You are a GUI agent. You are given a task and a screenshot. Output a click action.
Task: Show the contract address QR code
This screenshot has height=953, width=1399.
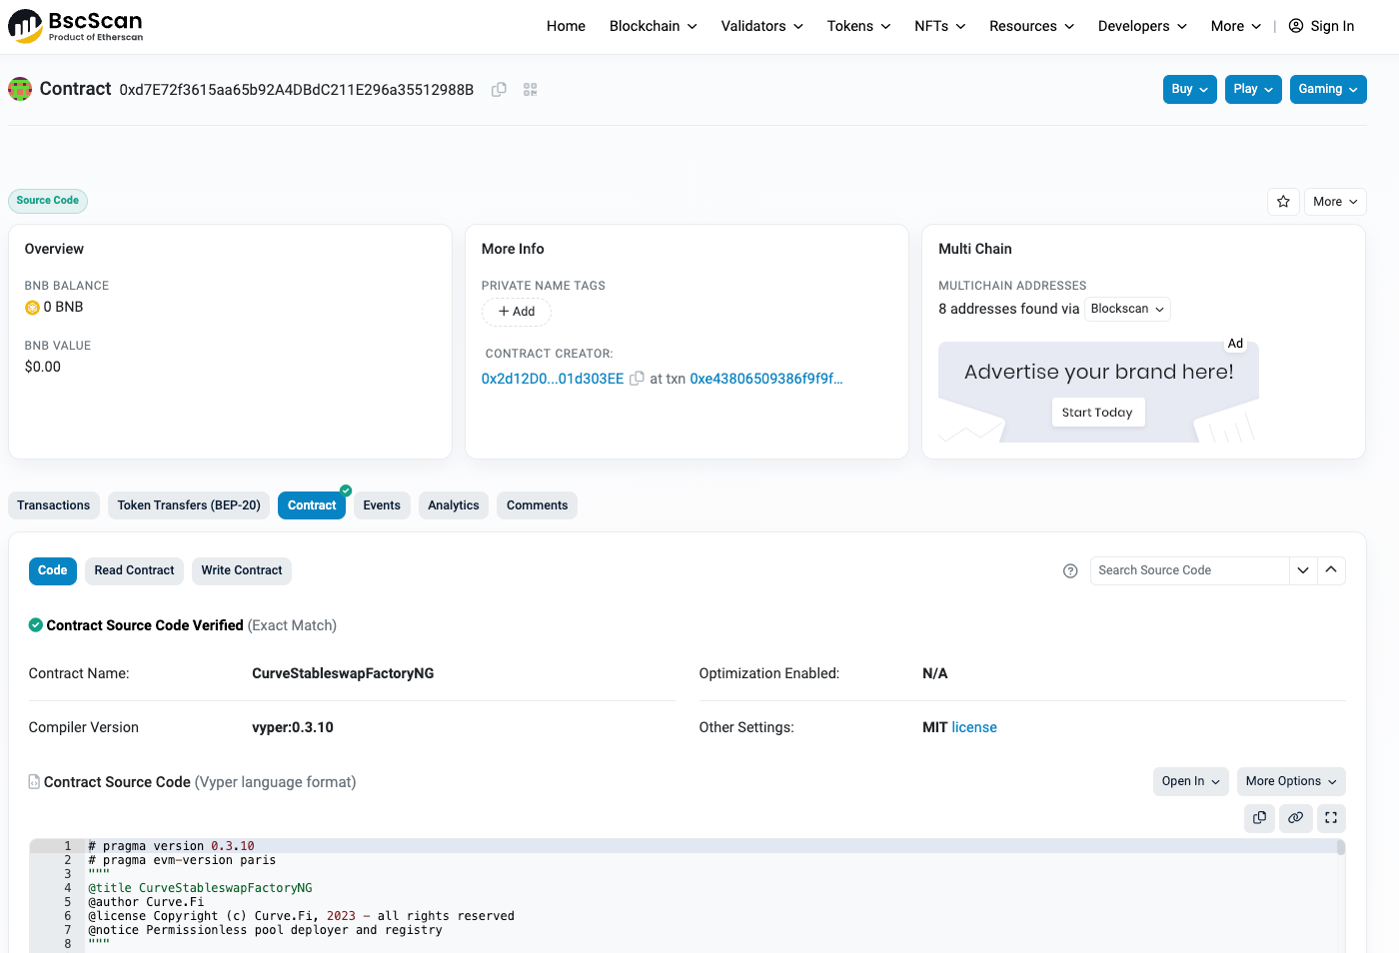click(x=531, y=90)
